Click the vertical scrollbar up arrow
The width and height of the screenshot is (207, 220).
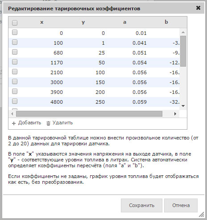(x=183, y=32)
